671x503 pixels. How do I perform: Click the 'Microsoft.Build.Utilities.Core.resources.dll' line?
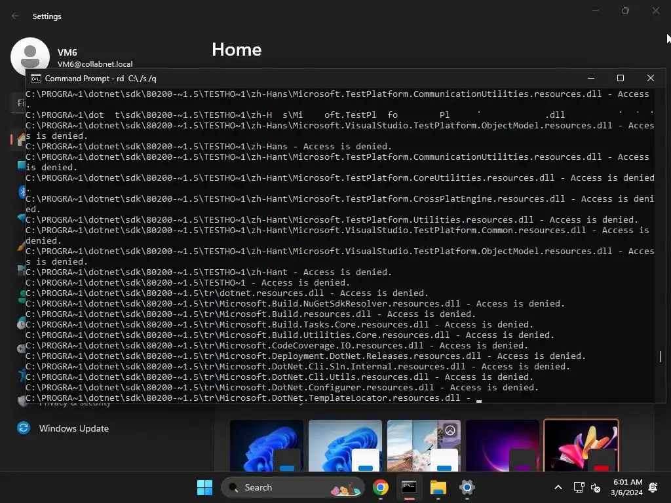(290, 335)
